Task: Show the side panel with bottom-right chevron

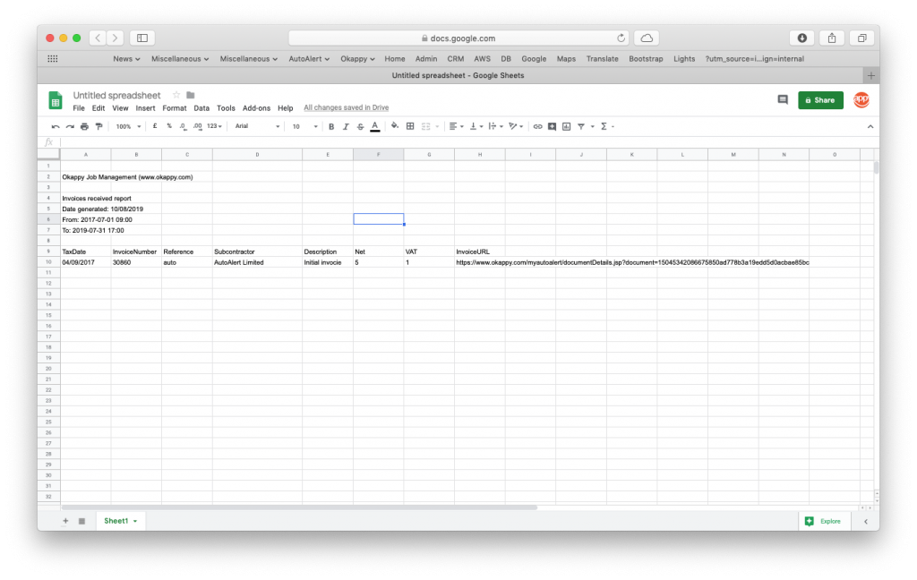Action: (866, 522)
